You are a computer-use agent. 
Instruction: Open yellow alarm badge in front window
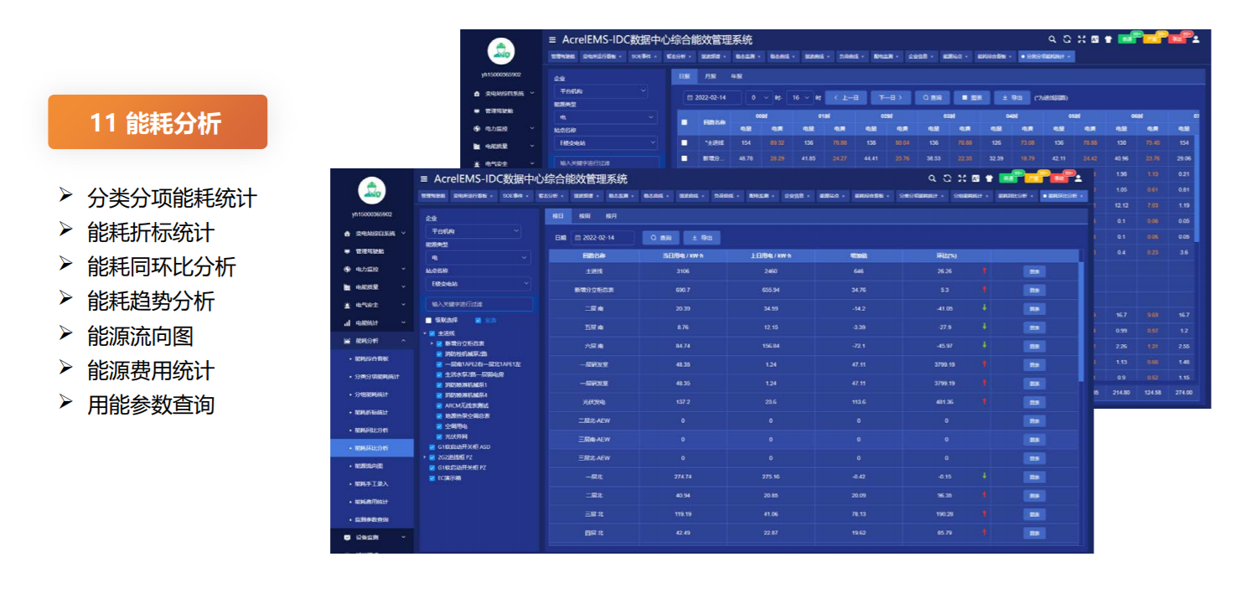(1035, 178)
